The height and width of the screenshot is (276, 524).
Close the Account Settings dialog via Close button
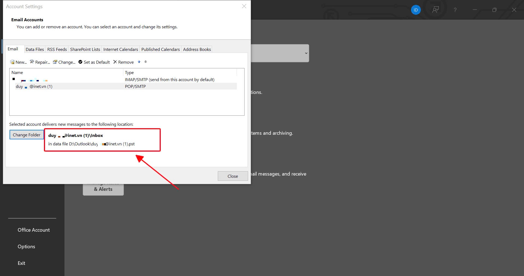pyautogui.click(x=233, y=176)
